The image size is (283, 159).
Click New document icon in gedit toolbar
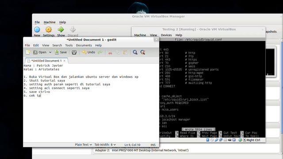(x=28, y=52)
